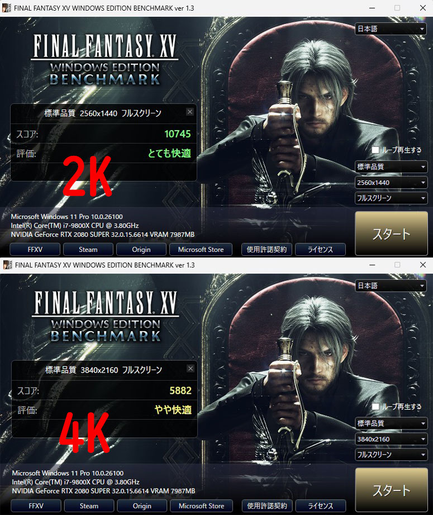433x515 pixels.
Task: Click the app icon in lower window title bar
Action: [x=7, y=265]
